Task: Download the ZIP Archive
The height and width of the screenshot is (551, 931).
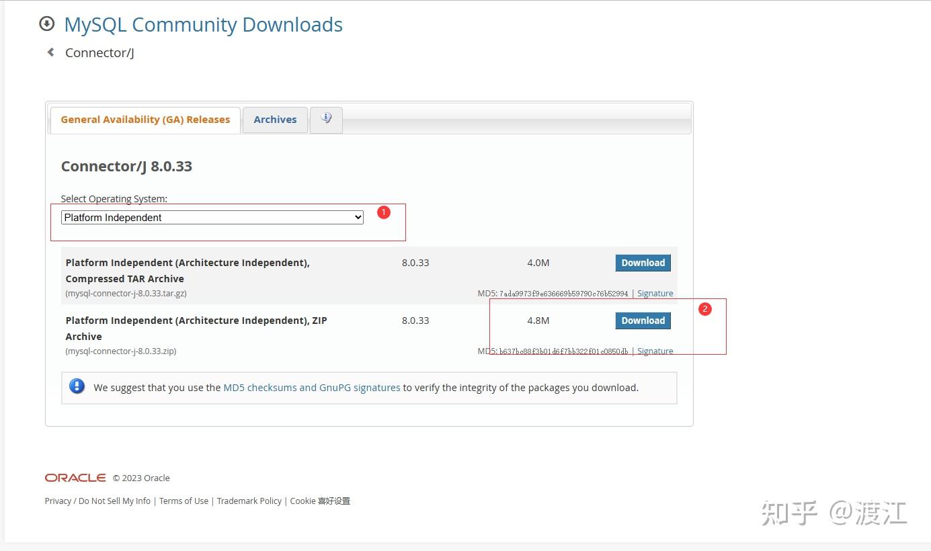Action: (x=643, y=321)
